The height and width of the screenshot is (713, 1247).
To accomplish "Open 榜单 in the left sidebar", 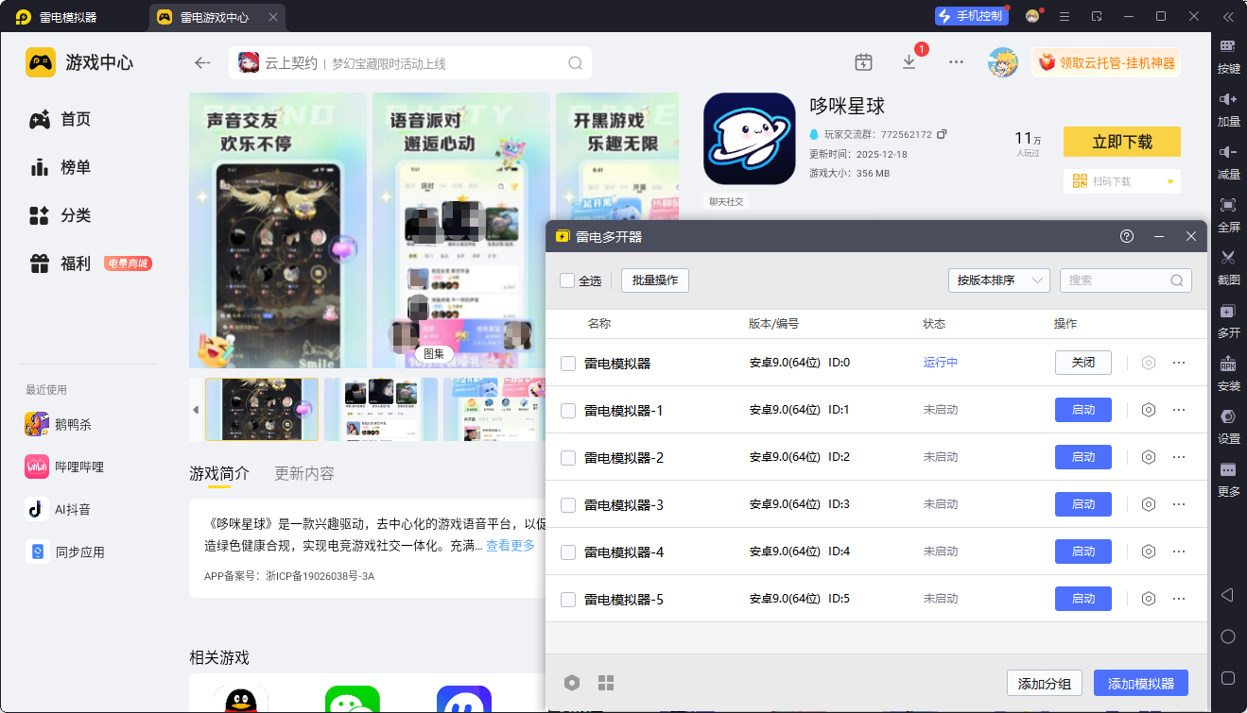I will tap(76, 167).
